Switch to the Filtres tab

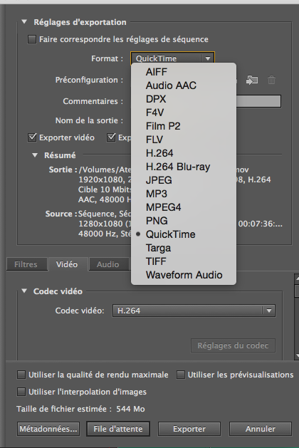tap(26, 264)
